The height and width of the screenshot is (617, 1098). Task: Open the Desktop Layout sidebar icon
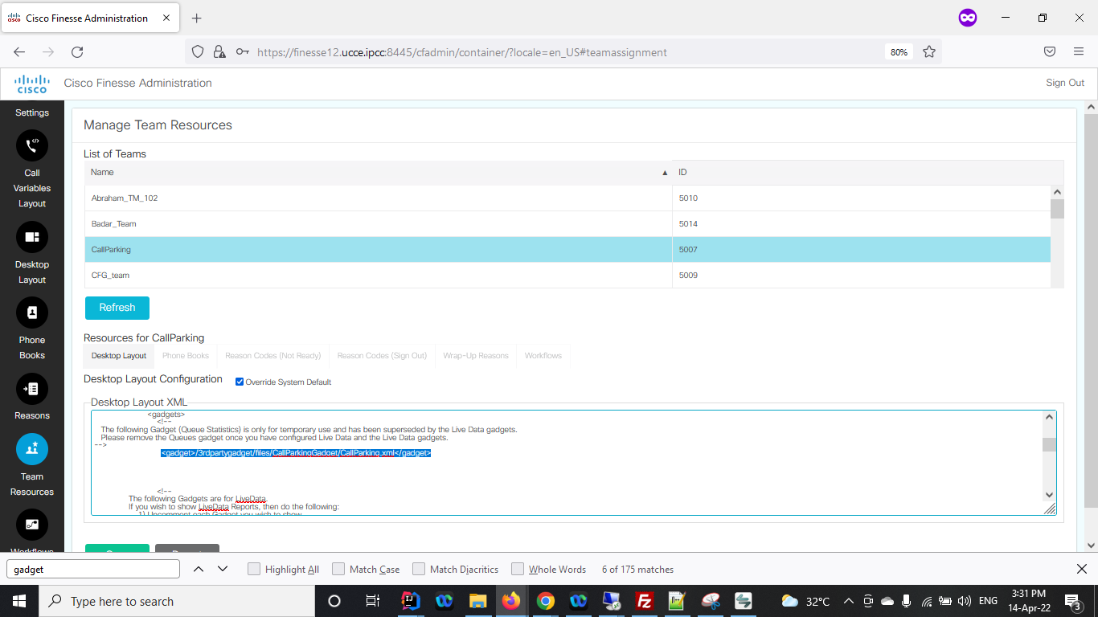point(32,237)
